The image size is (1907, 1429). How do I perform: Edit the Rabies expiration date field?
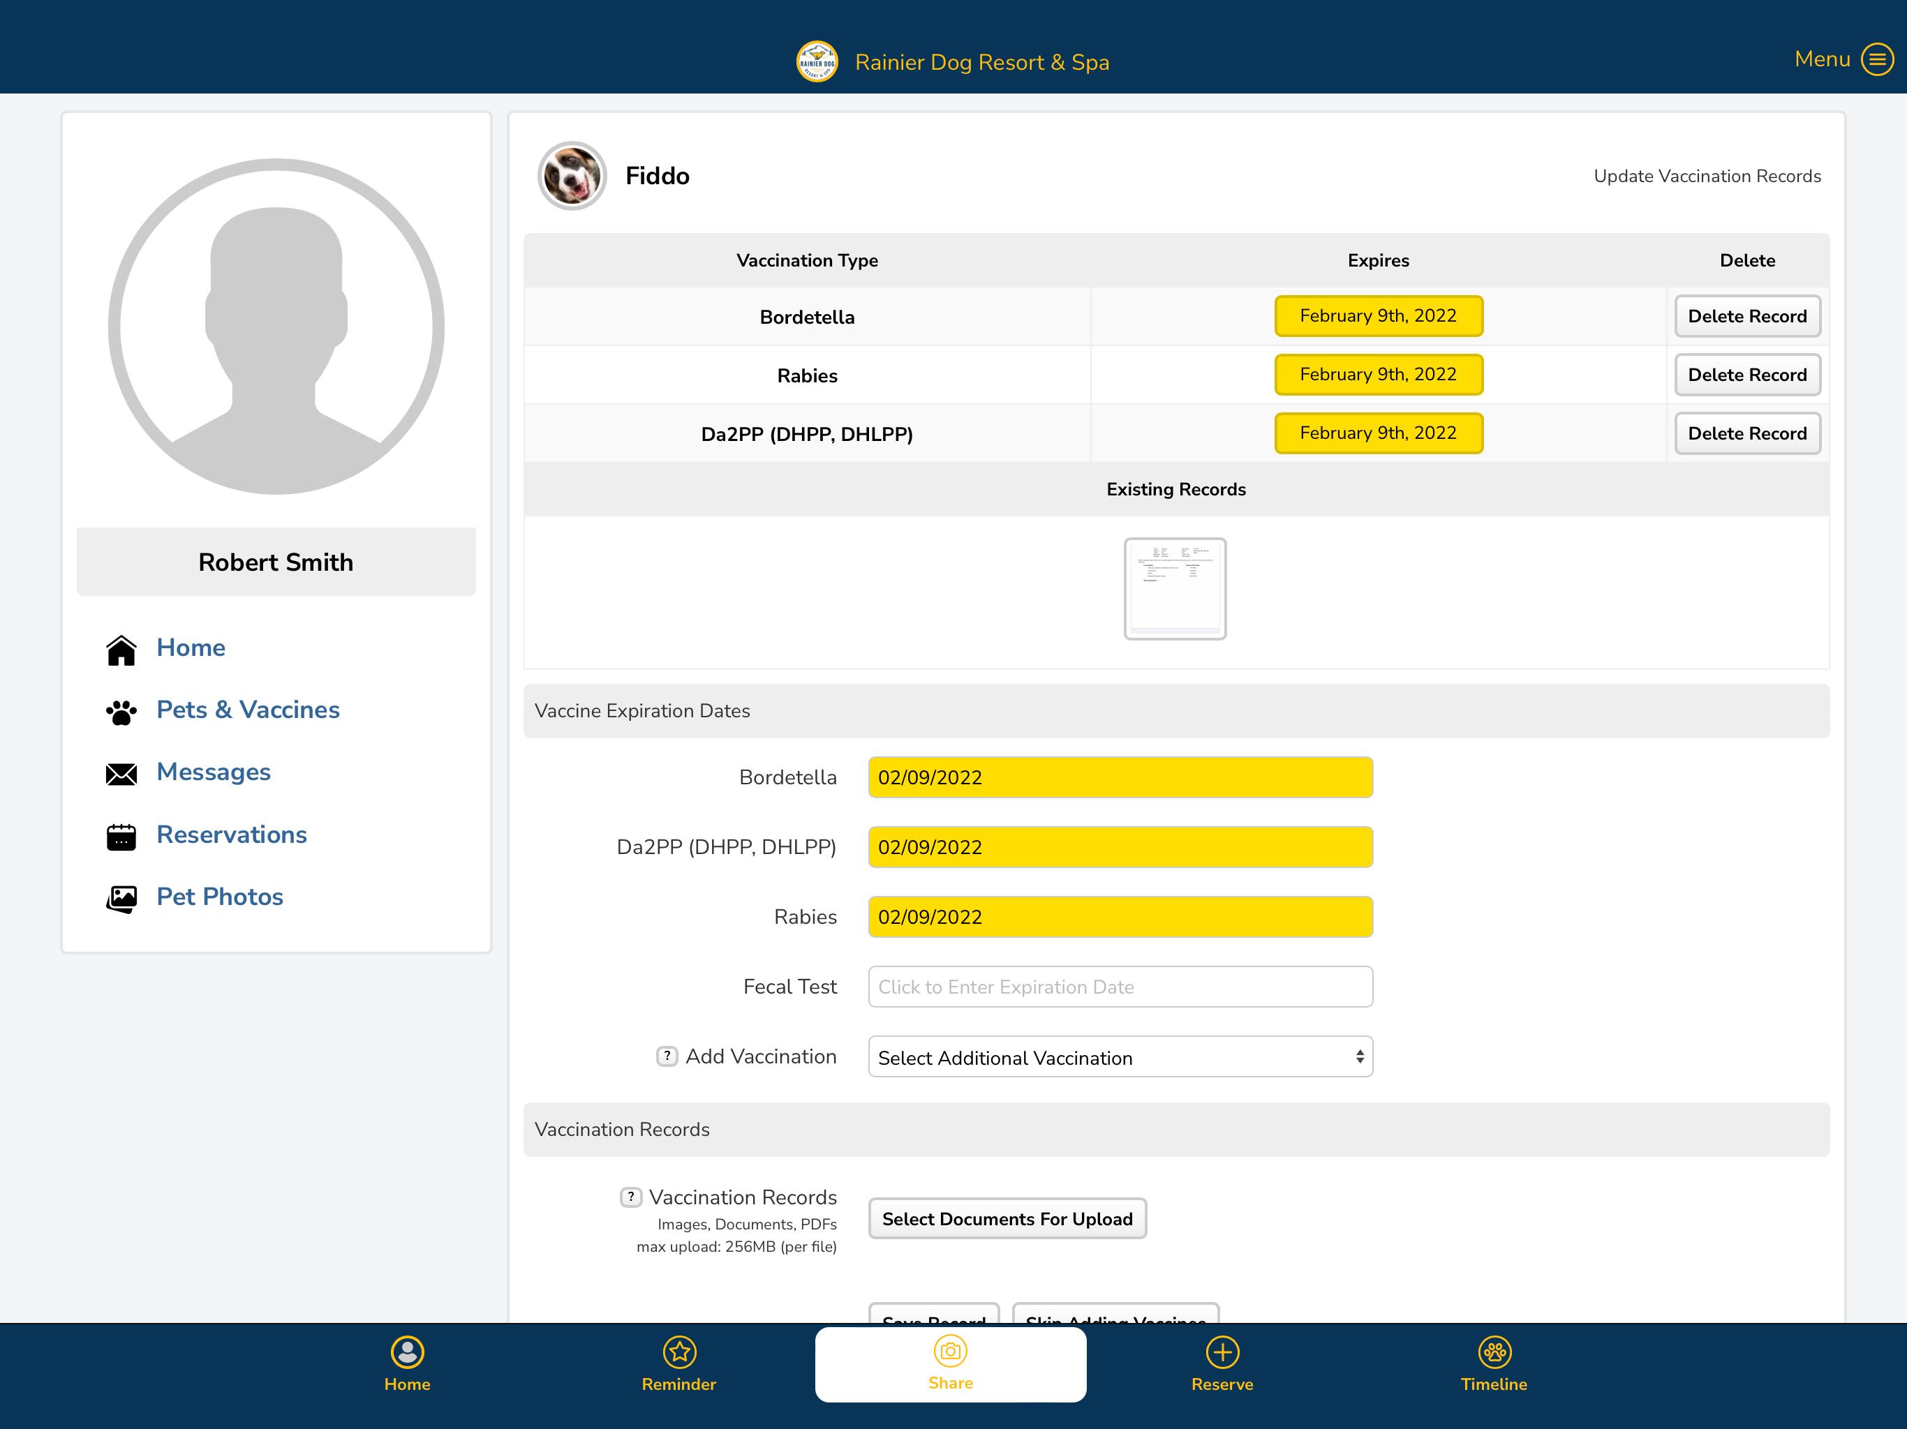point(1120,917)
